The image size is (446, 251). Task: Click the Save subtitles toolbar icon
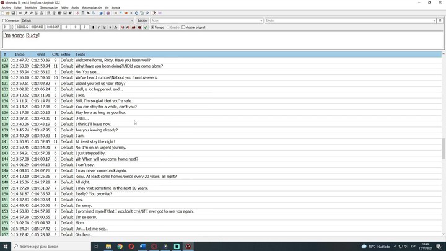[13, 13]
